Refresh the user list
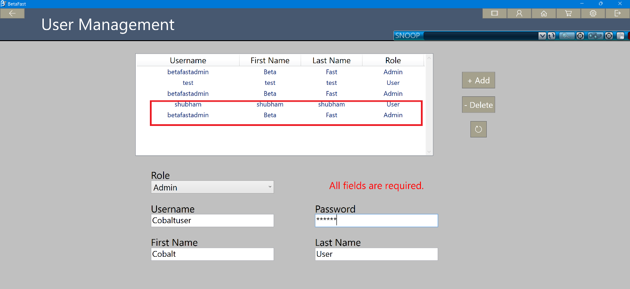Image resolution: width=630 pixels, height=289 pixels. [478, 129]
